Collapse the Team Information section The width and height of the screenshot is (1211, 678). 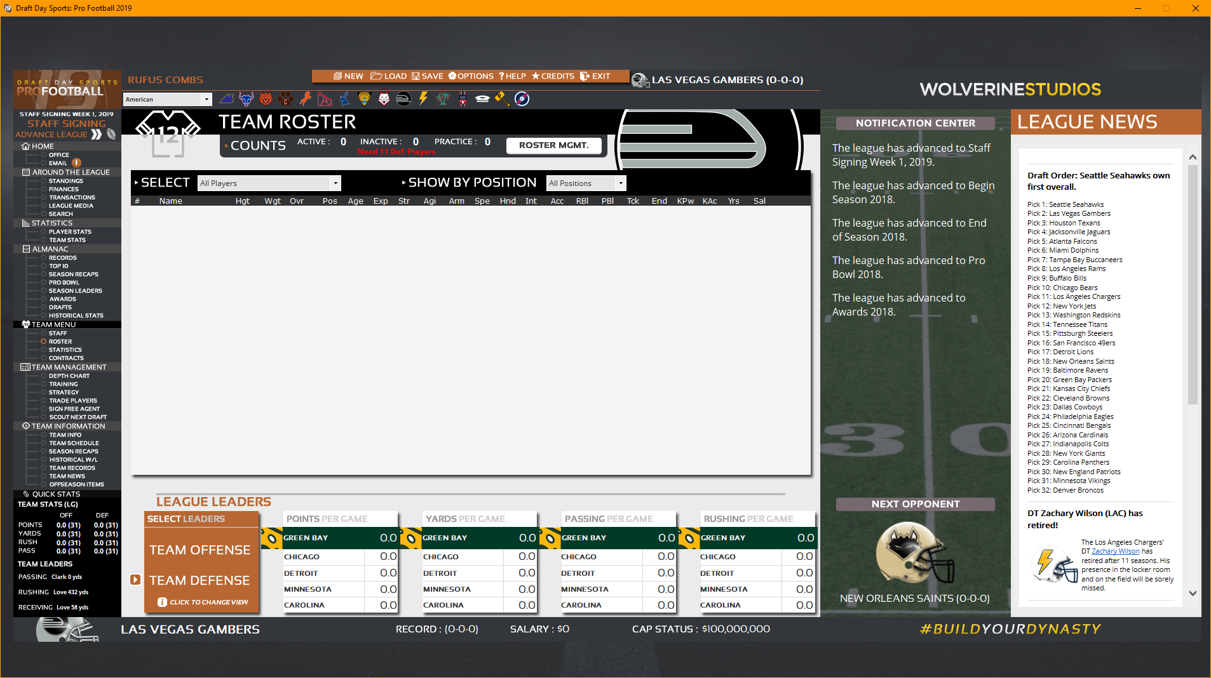(x=67, y=426)
